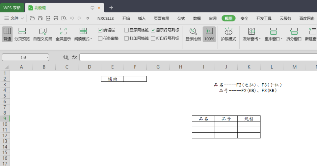Open Custom Views (自定义视图)
Viewport: 320px width, 168px height.
coord(43,34)
